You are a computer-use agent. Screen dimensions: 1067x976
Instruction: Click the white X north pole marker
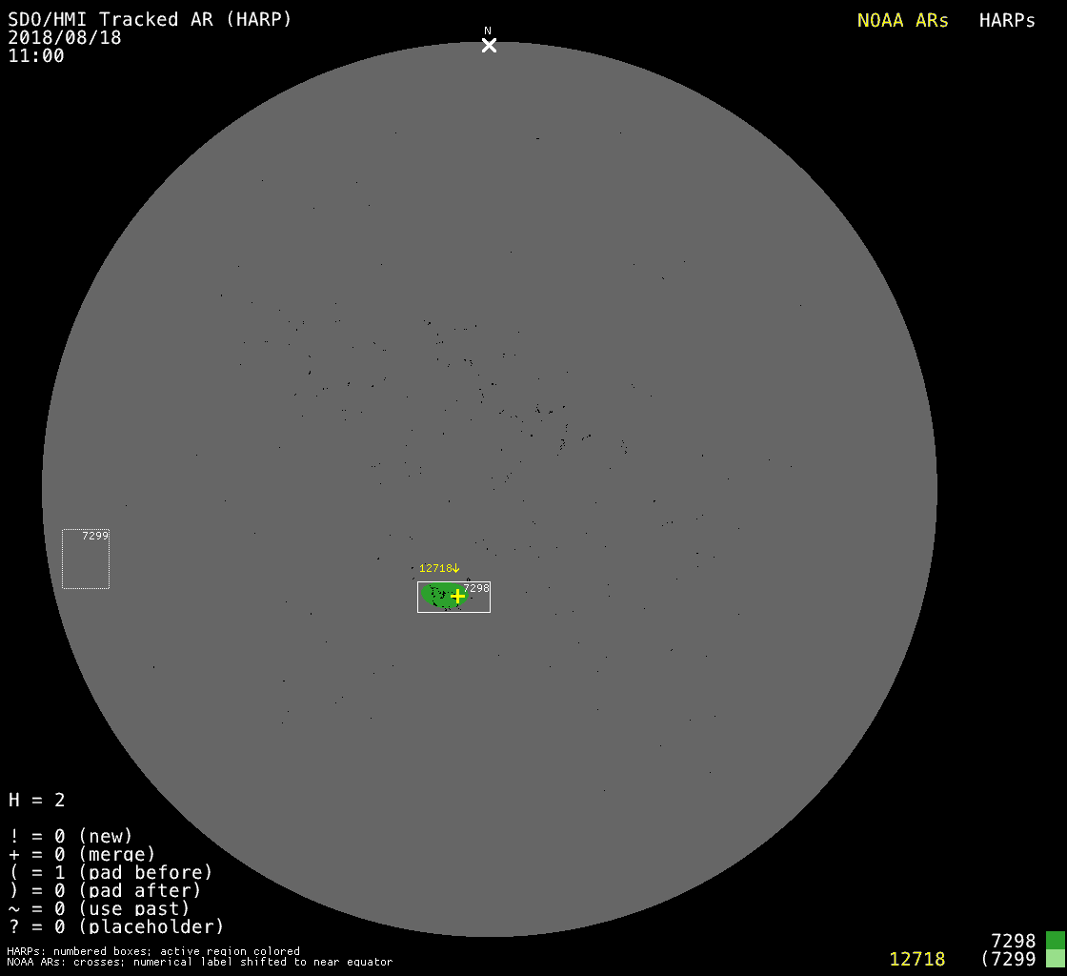click(489, 45)
